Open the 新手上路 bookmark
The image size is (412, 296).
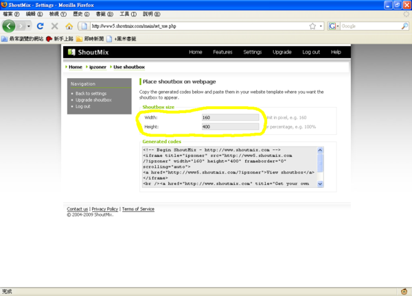coord(60,39)
